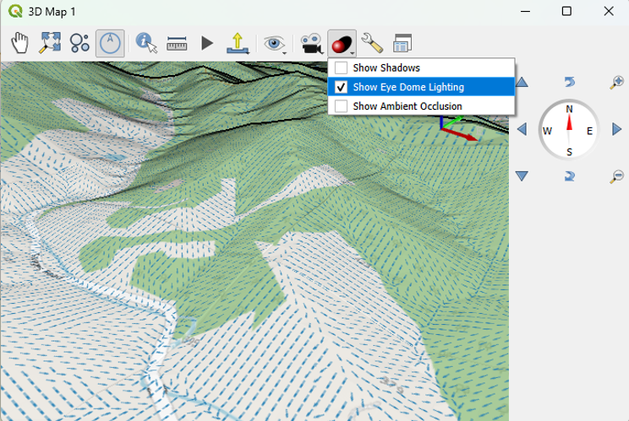Viewport: 629px width, 421px height.
Task: Select the Camera Control pan hand tool
Action: tap(19, 43)
